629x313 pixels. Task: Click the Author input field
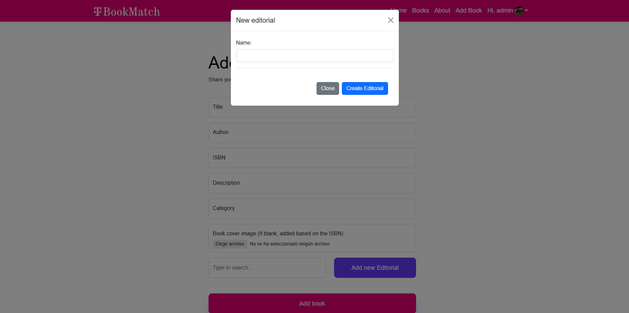(312, 132)
